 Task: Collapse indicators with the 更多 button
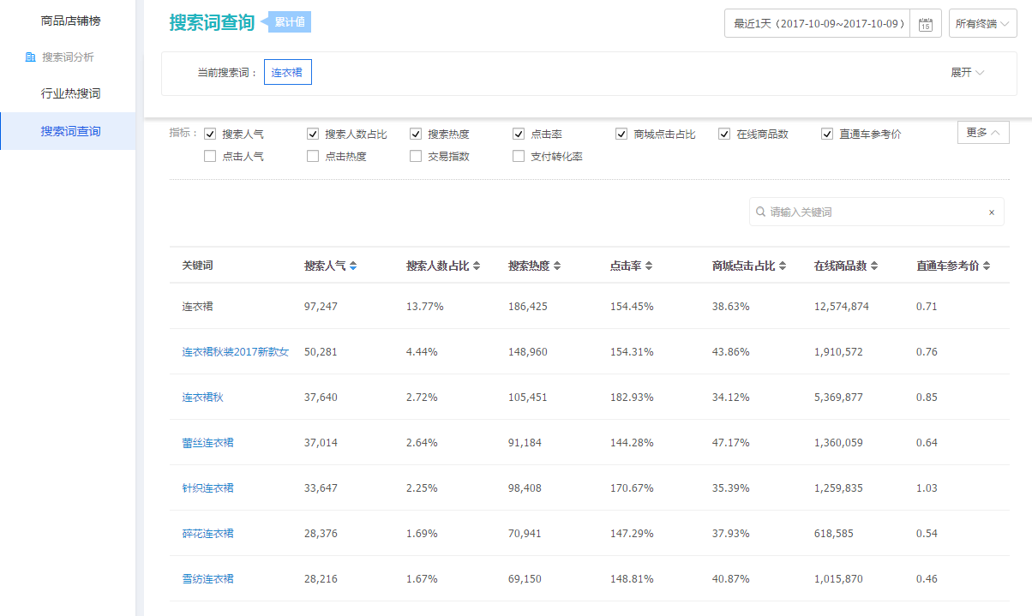tap(982, 133)
